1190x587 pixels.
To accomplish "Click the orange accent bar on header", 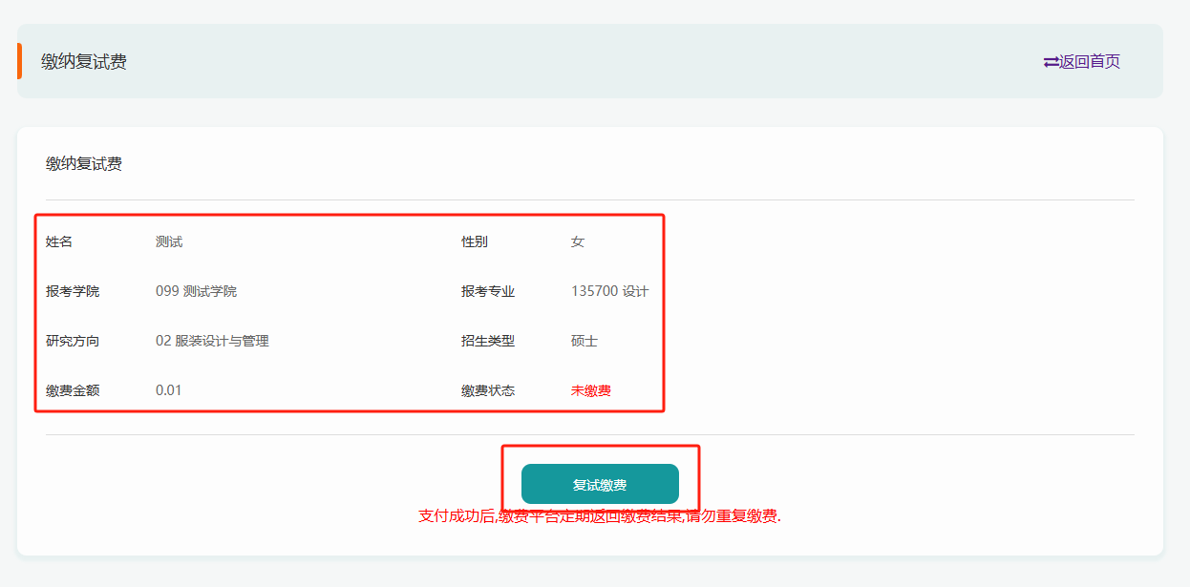I will coord(19,61).
